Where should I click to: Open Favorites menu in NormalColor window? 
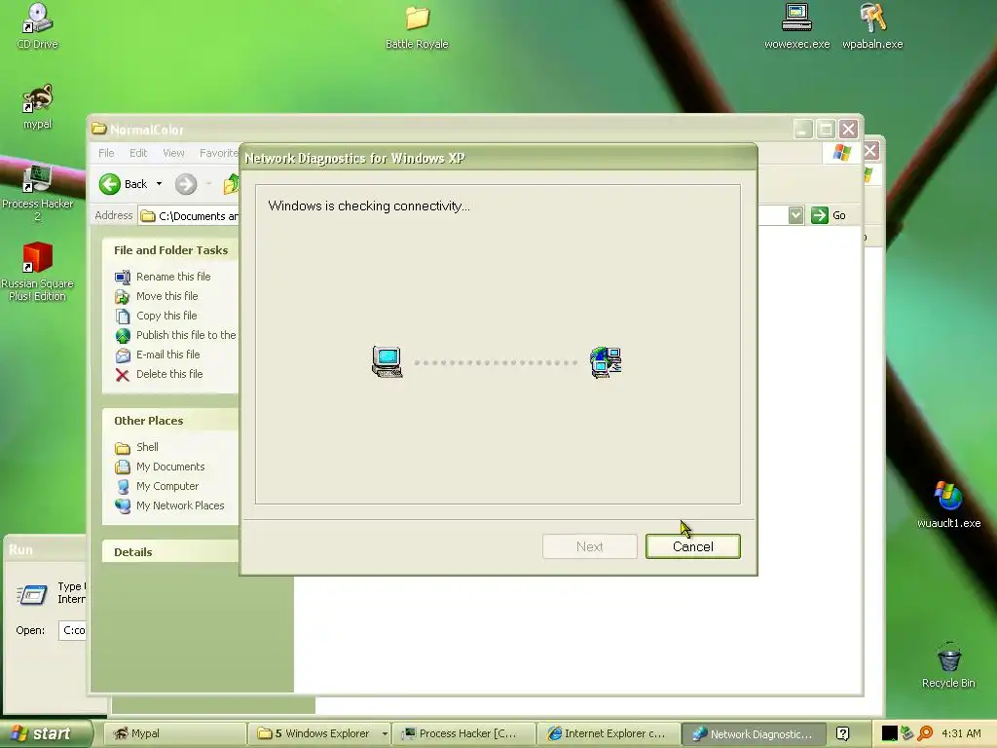tap(219, 153)
